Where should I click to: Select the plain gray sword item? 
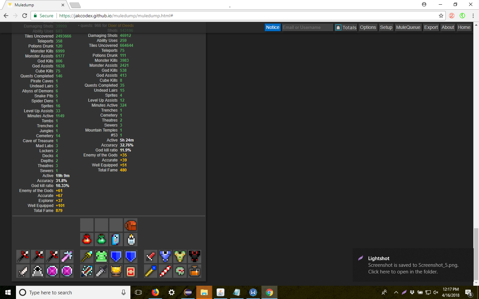pyautogui.click(x=101, y=271)
